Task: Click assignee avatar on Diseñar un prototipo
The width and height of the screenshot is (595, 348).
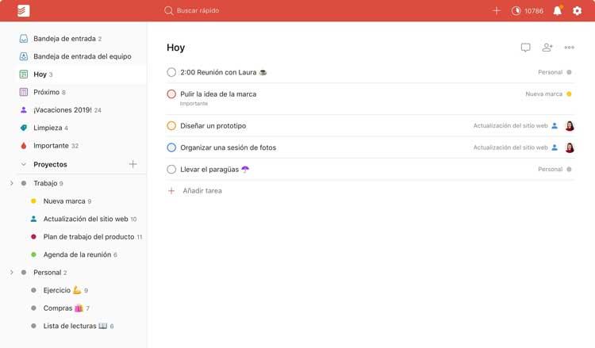Action: coord(570,126)
